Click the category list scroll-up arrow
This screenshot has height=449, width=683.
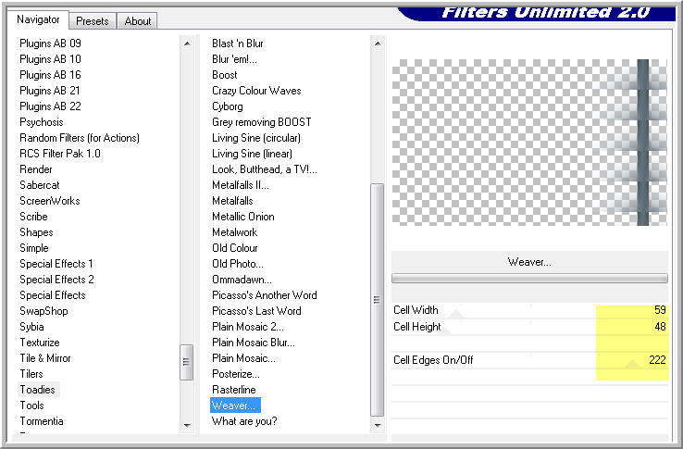click(x=187, y=44)
